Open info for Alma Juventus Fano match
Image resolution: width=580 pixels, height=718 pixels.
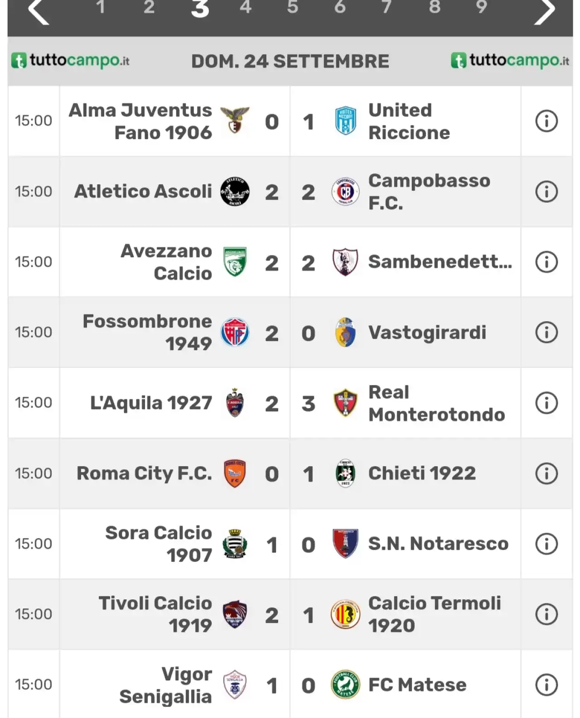point(546,121)
